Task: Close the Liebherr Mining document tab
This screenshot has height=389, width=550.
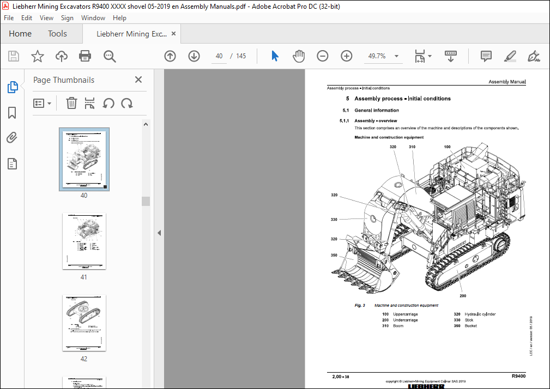Action: click(x=174, y=34)
